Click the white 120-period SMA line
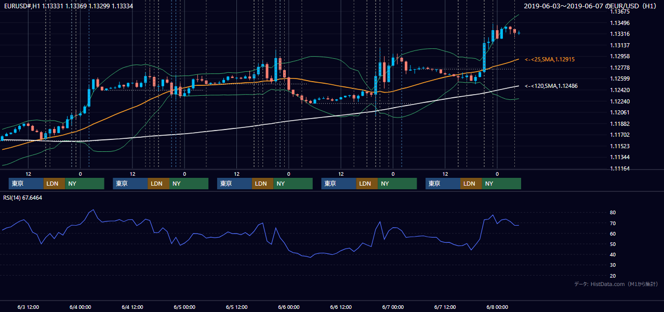Image resolution: width=664 pixels, height=312 pixels. tap(260, 125)
